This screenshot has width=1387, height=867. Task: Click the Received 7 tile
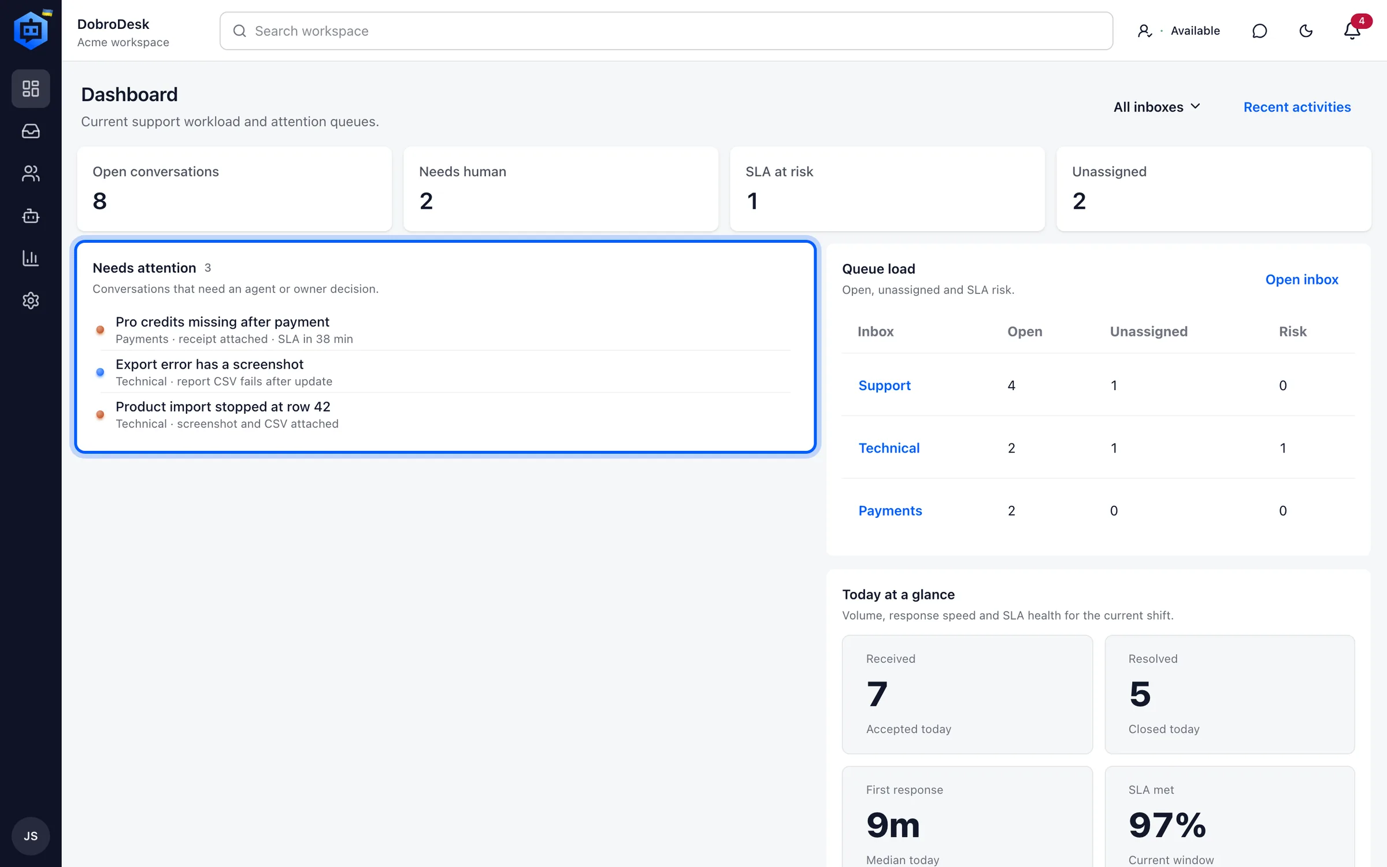point(967,694)
